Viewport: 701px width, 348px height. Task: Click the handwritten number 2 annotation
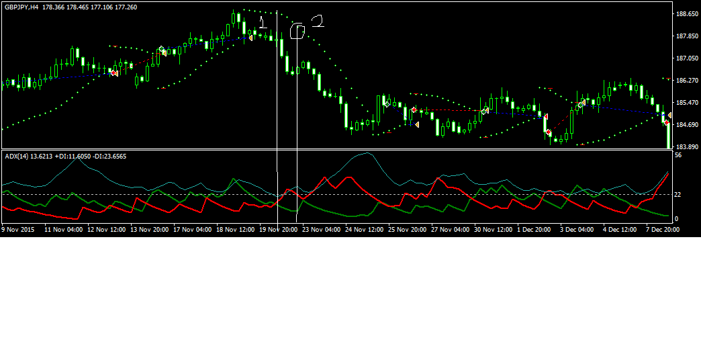pos(317,22)
